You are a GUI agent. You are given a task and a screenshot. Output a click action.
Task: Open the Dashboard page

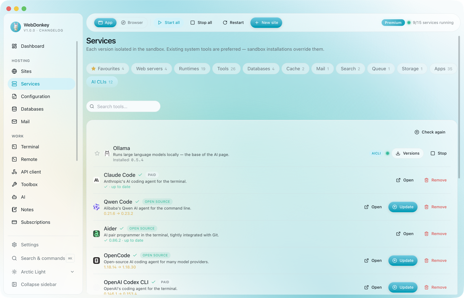pyautogui.click(x=41, y=46)
